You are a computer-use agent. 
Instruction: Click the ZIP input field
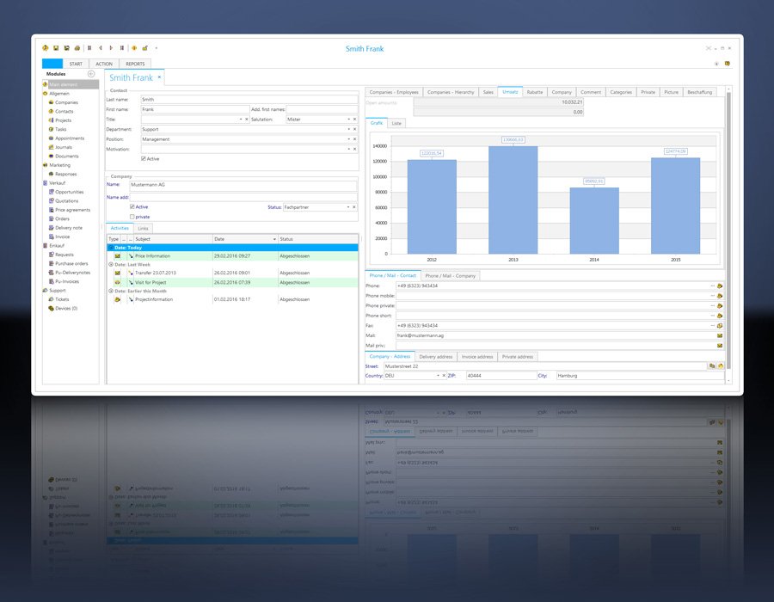coord(501,376)
